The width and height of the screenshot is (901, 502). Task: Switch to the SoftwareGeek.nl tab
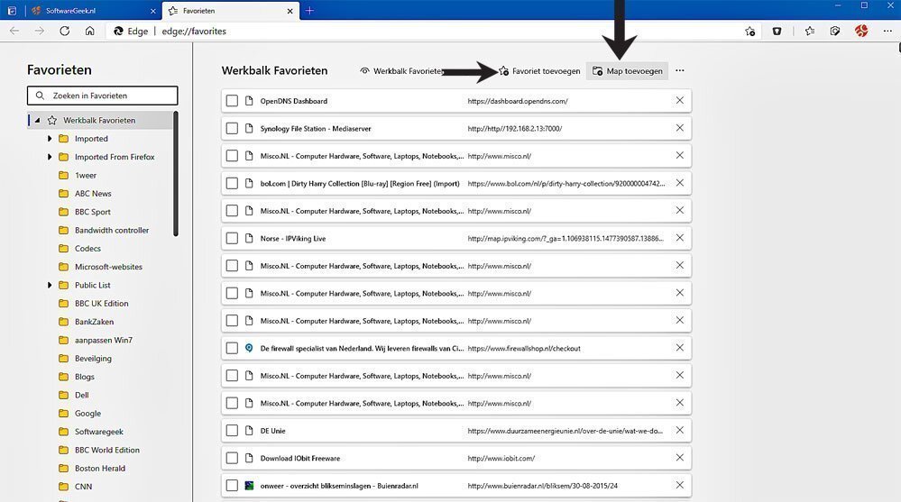point(94,10)
